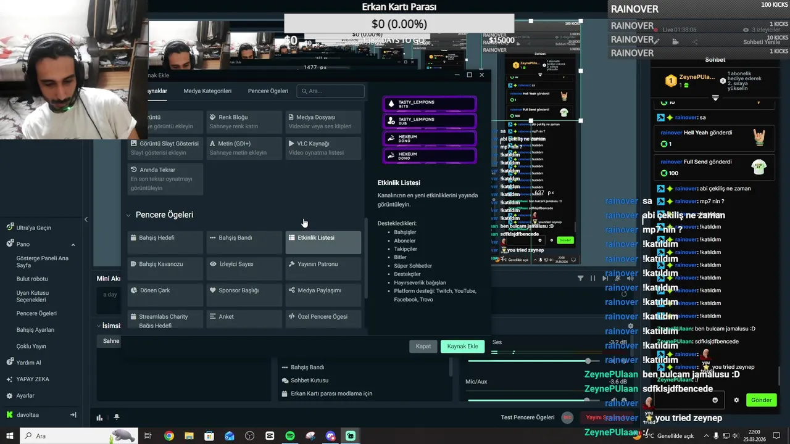Image resolution: width=790 pixels, height=444 pixels.
Task: Add the Bahşiş Hedefi widget
Action: pos(165,242)
